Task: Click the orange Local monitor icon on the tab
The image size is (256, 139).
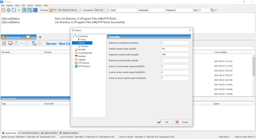Action: click(x=28, y=37)
